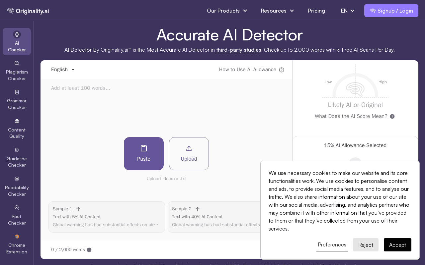Click the 15% AI Allowance Selected label

click(x=355, y=145)
